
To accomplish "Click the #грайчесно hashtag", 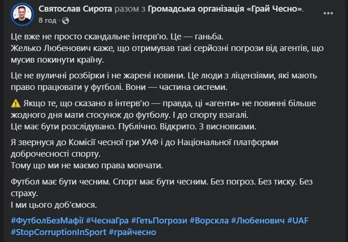I will tap(133, 231).
